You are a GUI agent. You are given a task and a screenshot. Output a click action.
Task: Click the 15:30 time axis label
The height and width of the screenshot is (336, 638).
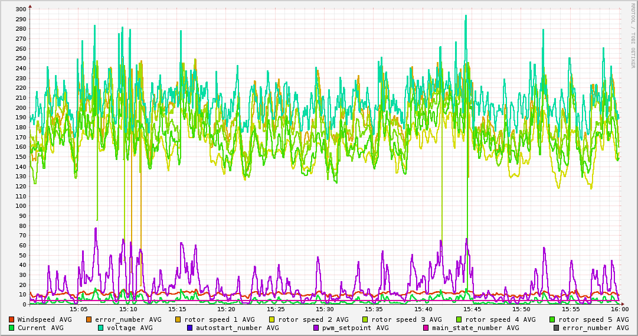tap(325, 309)
